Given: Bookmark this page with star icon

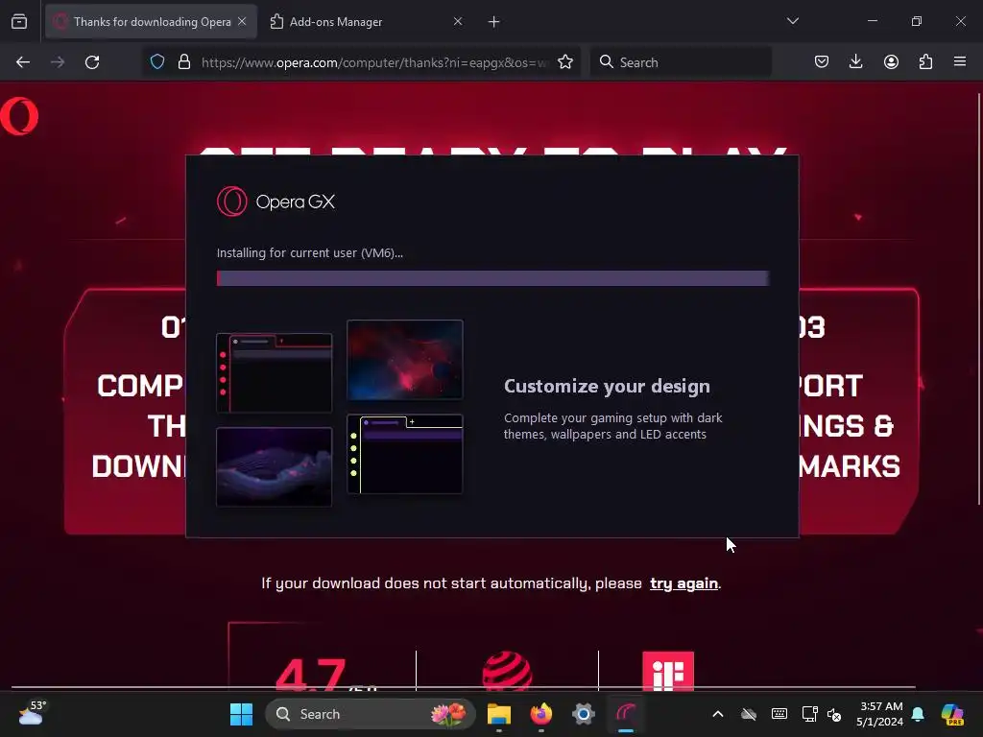Looking at the screenshot, I should point(565,62).
